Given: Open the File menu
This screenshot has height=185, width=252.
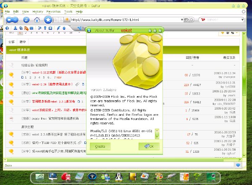Looking at the screenshot, I should pyautogui.click(x=7, y=12).
